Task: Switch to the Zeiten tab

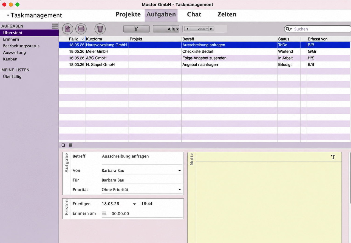Action: (227, 14)
